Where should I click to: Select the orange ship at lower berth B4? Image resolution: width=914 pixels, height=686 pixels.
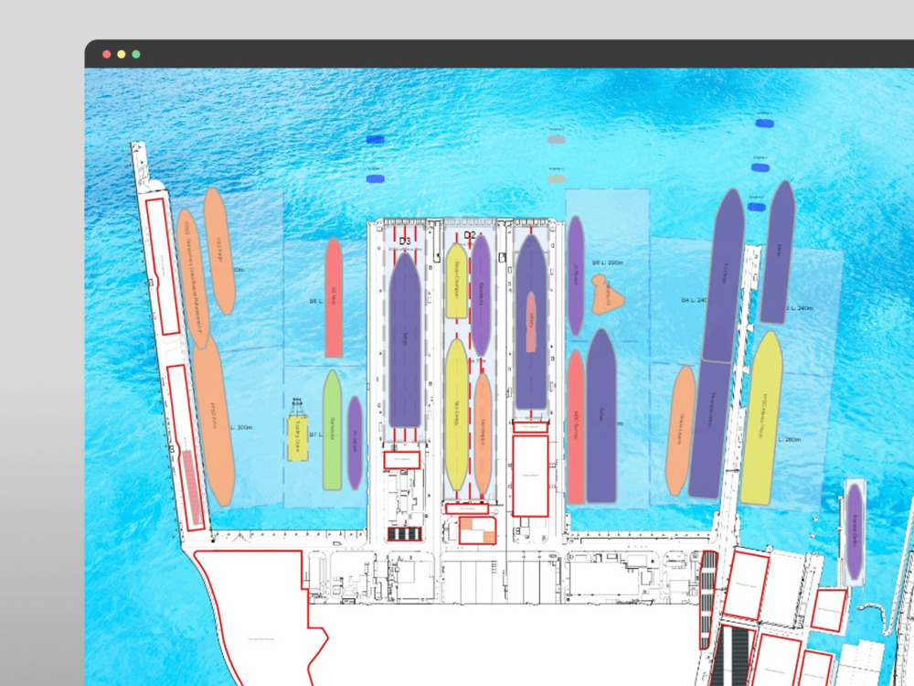[x=680, y=431]
